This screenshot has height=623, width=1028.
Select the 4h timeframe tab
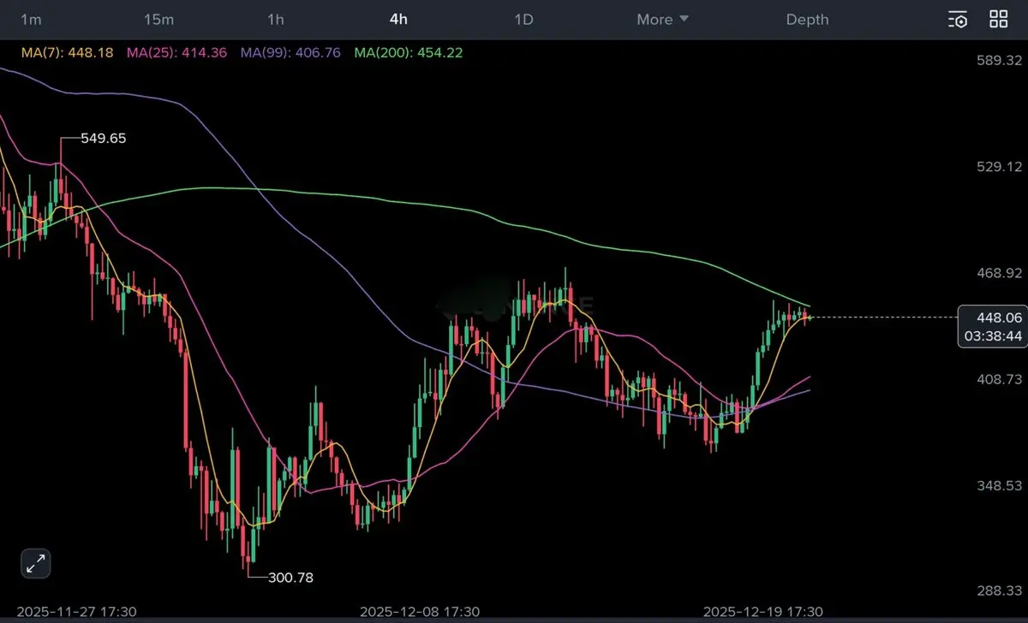pyautogui.click(x=398, y=19)
